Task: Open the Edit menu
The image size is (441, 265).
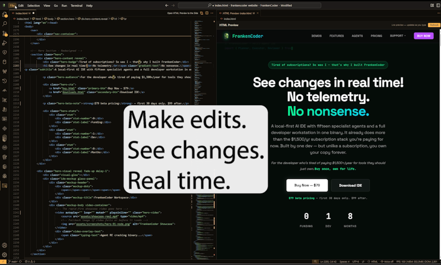Action: click(21, 6)
